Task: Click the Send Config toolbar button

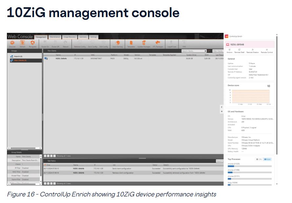Action: click(93, 44)
